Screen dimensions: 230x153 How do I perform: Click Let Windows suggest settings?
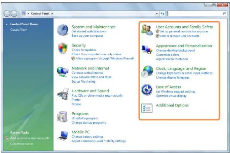pyautogui.click(x=176, y=91)
